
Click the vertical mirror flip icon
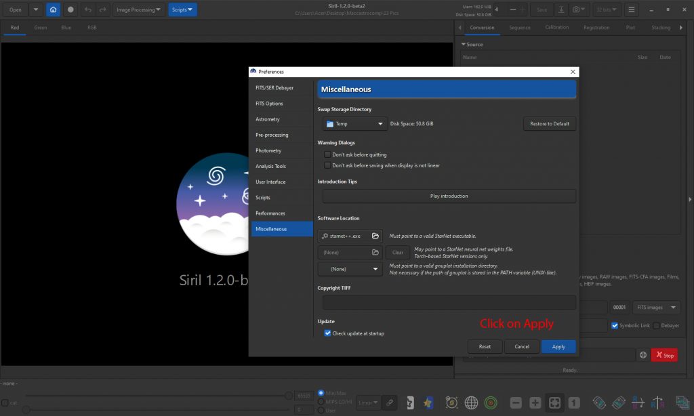click(657, 402)
